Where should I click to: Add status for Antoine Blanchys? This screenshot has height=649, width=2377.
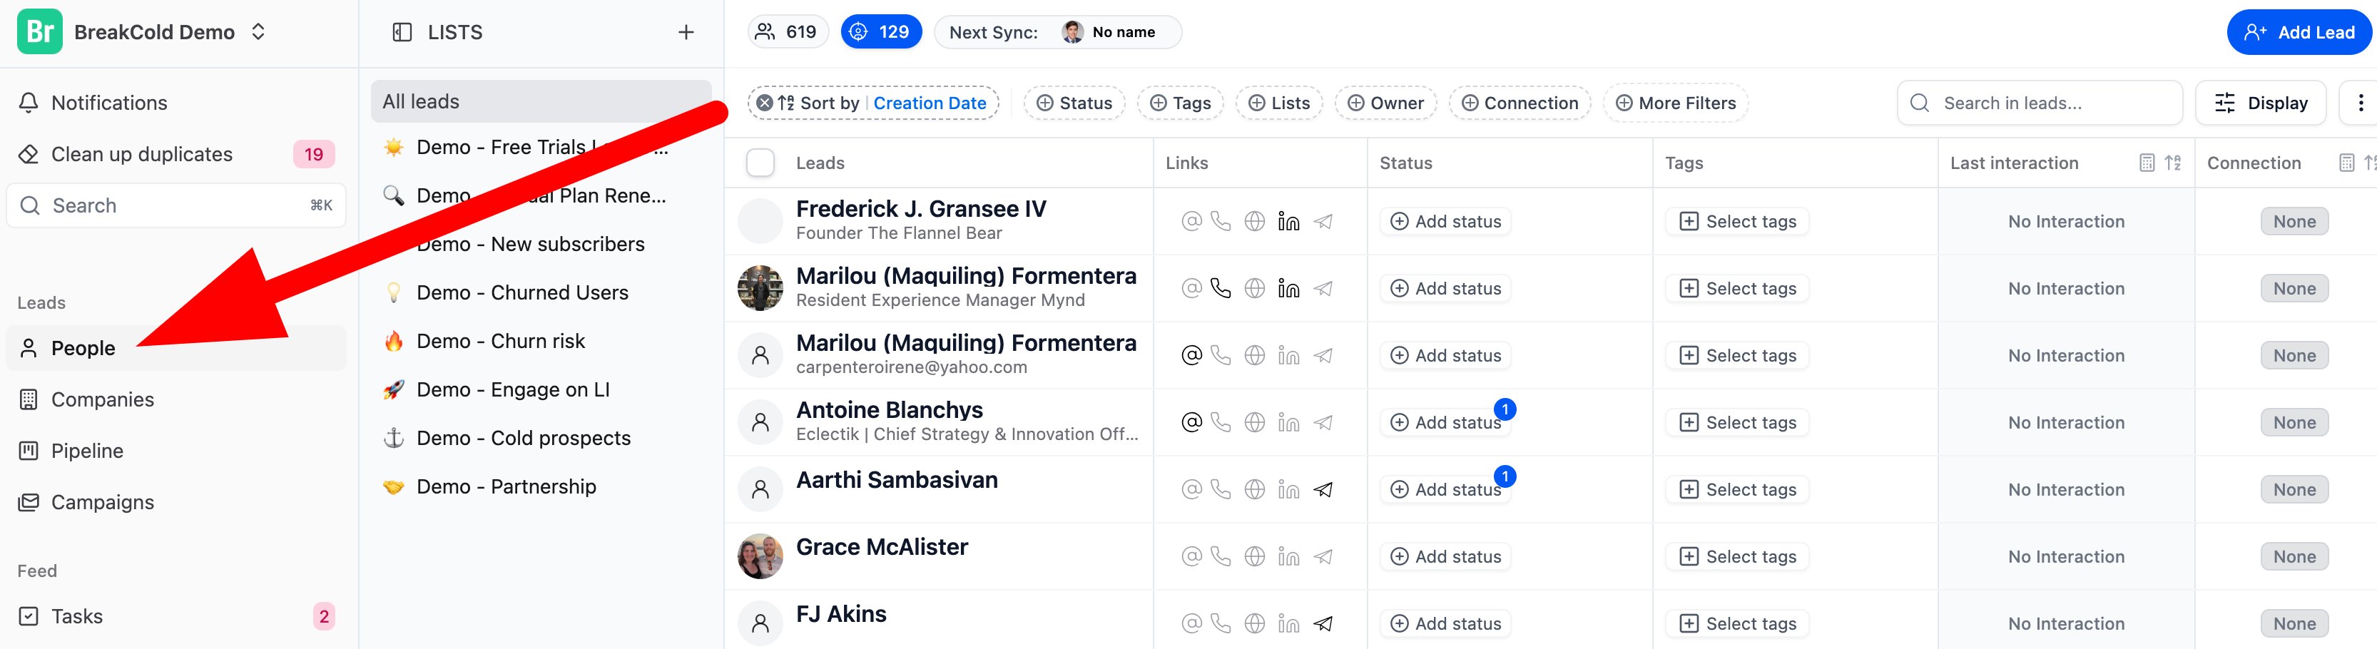click(1445, 422)
